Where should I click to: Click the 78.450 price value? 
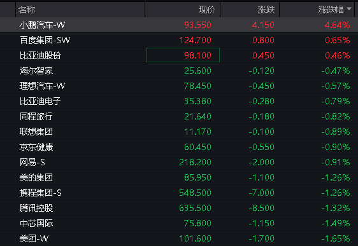(197, 86)
